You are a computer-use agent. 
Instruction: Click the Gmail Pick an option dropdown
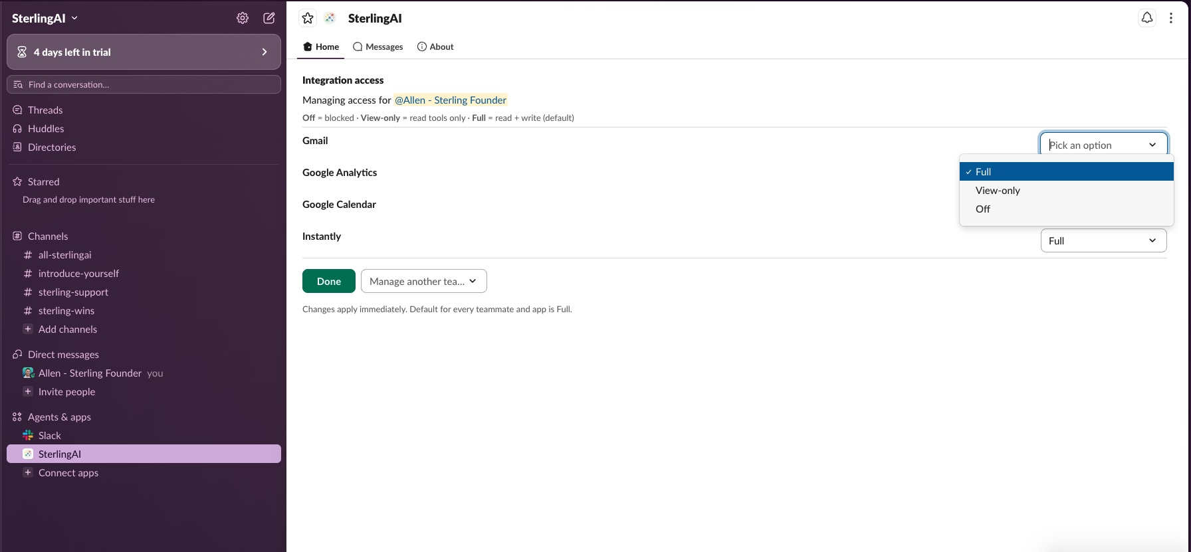click(x=1103, y=144)
